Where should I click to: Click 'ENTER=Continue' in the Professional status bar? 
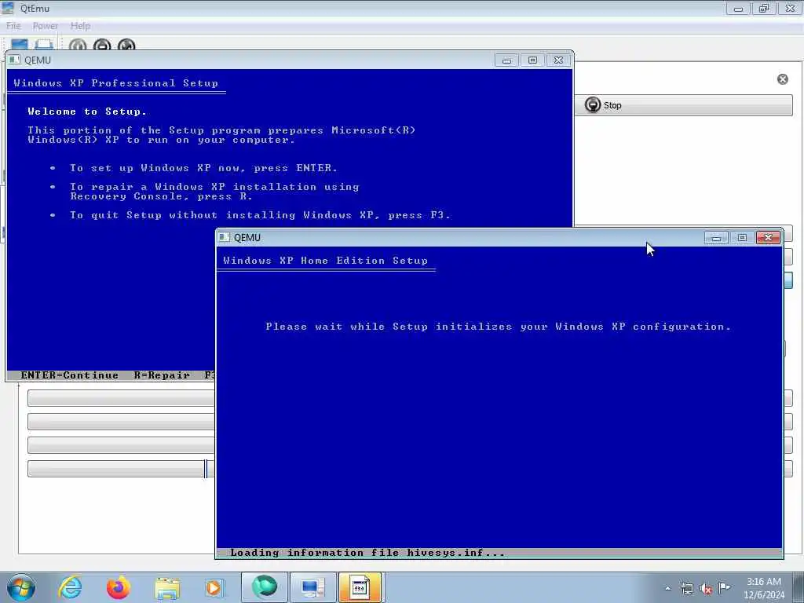[x=69, y=375]
